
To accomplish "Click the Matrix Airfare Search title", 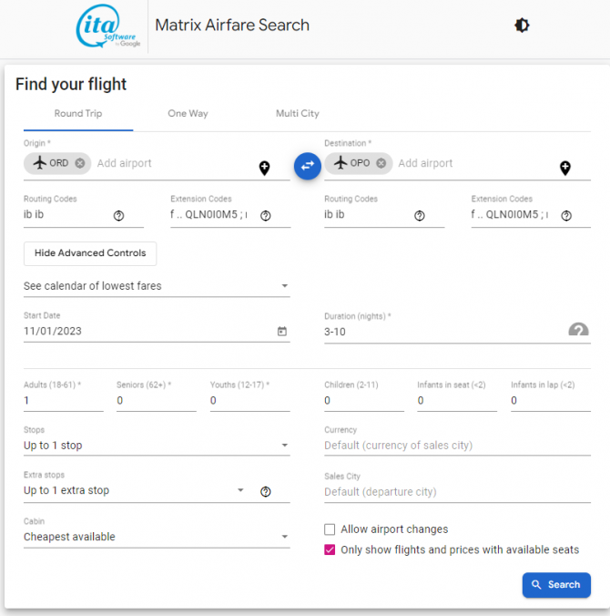I will tap(232, 26).
